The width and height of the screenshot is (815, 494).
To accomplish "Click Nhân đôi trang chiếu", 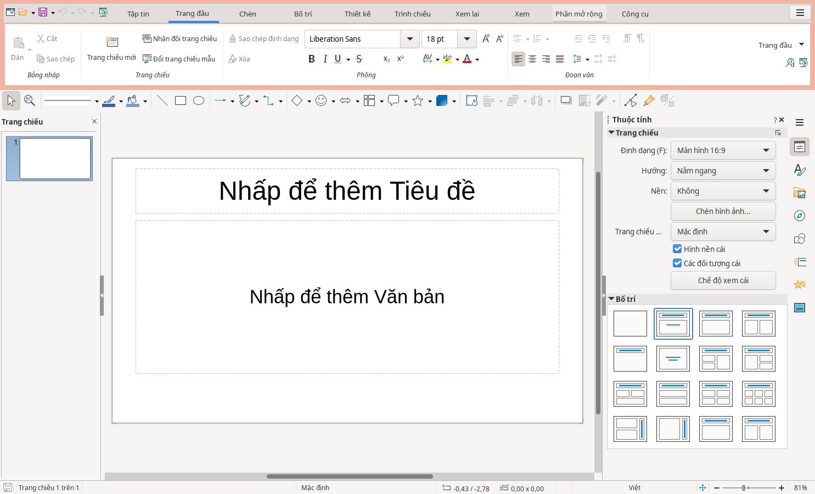I will pos(180,38).
